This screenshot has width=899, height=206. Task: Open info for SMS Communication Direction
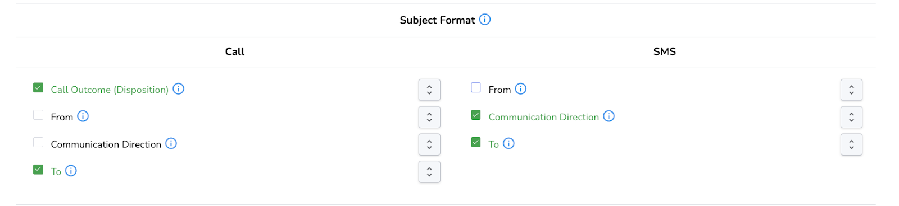coord(609,116)
